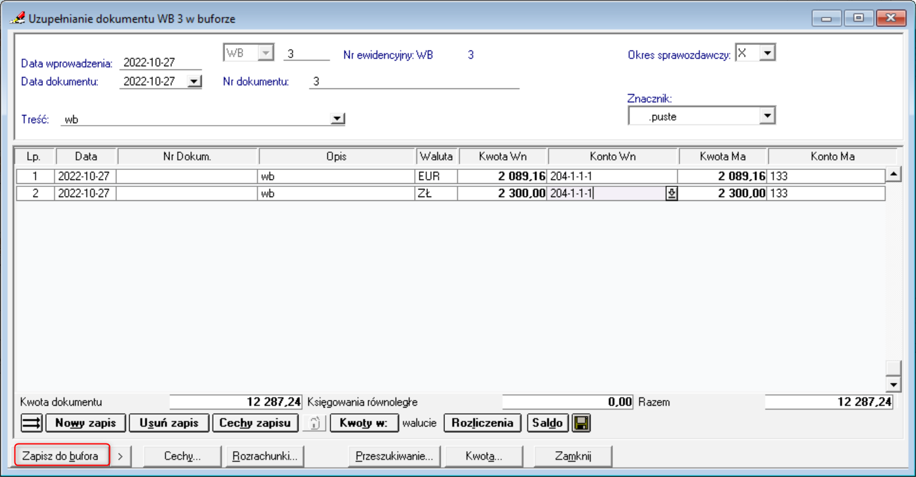Open the Data dokumentu date dropdown
The width and height of the screenshot is (916, 477).
click(x=195, y=82)
